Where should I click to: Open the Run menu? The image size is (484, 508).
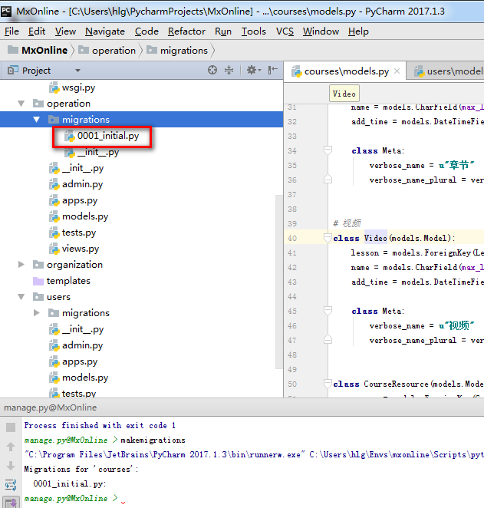(x=223, y=31)
